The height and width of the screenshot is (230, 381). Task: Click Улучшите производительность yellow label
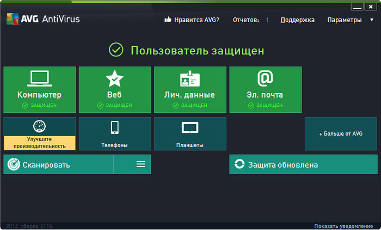coord(40,143)
